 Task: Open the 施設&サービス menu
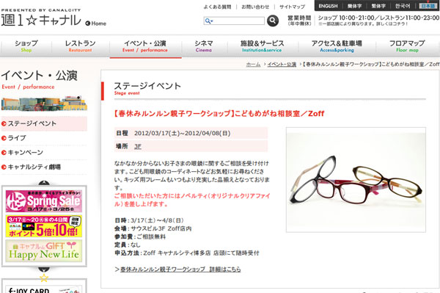pyautogui.click(x=262, y=46)
